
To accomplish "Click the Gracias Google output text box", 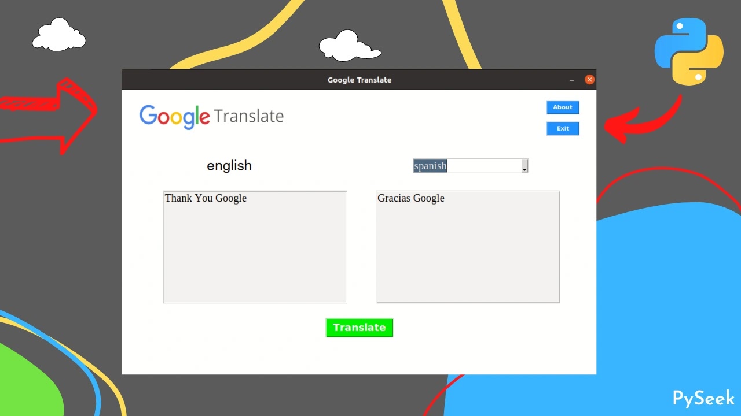I will (468, 247).
